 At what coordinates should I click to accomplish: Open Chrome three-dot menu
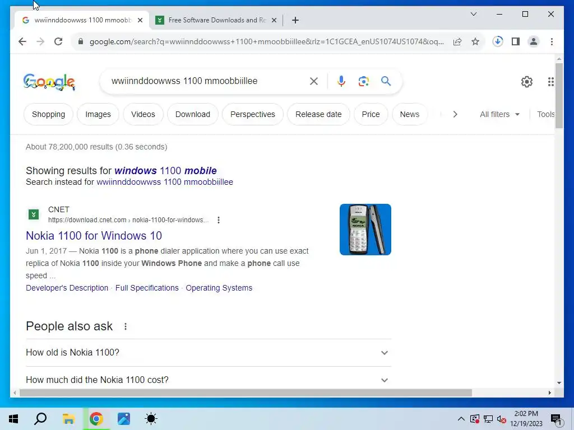pyautogui.click(x=552, y=41)
